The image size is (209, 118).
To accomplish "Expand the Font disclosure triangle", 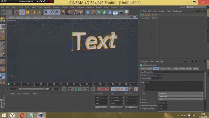I will 156,93.
